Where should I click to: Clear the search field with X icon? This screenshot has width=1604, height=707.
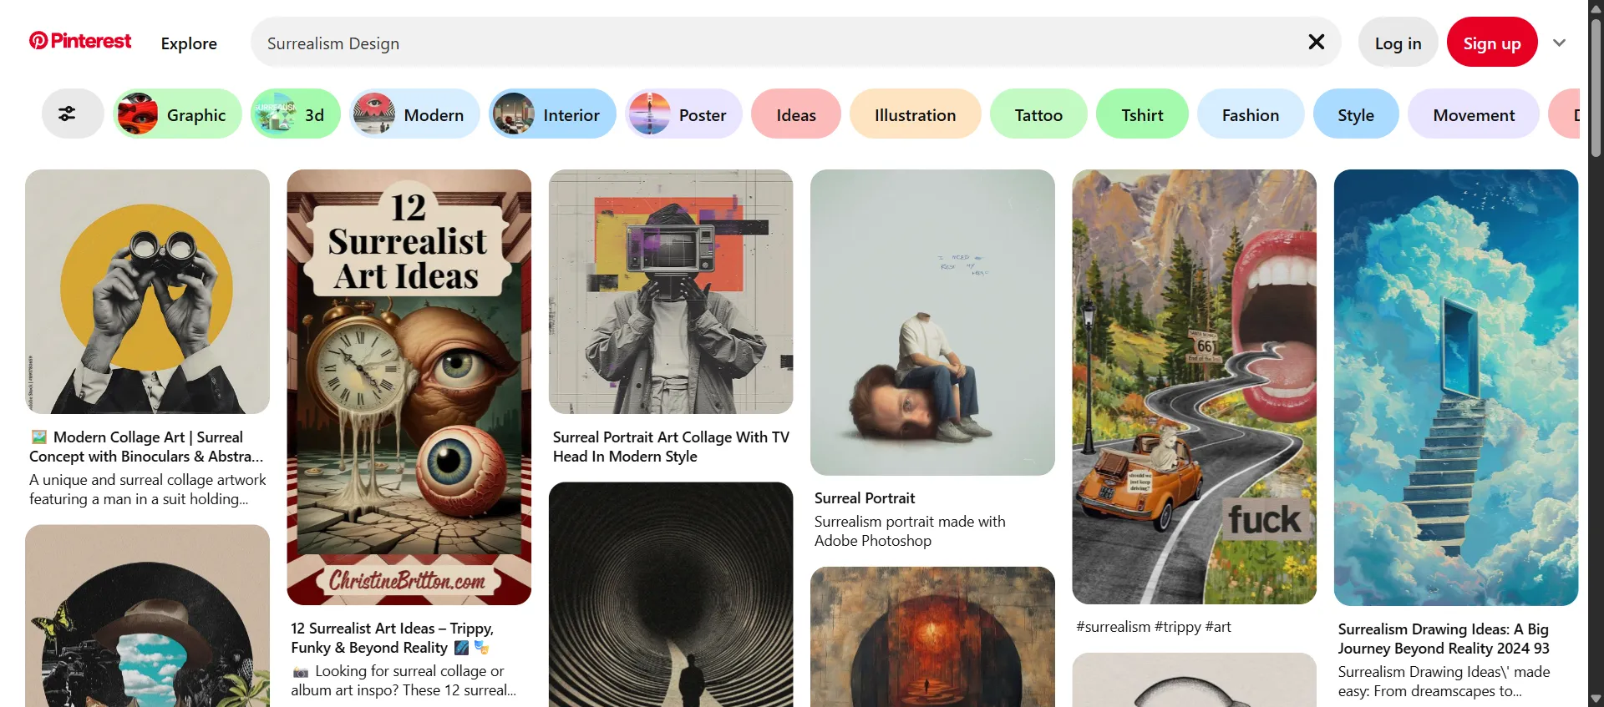click(1316, 42)
